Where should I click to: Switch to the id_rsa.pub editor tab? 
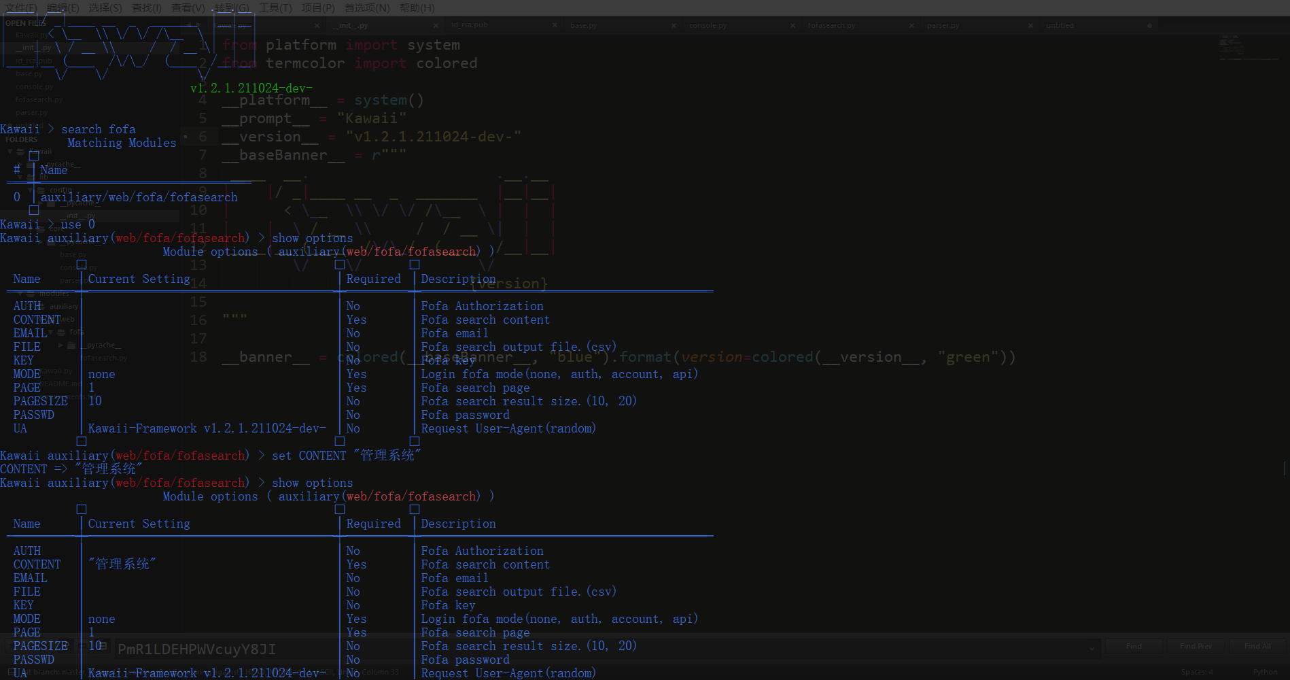503,25
